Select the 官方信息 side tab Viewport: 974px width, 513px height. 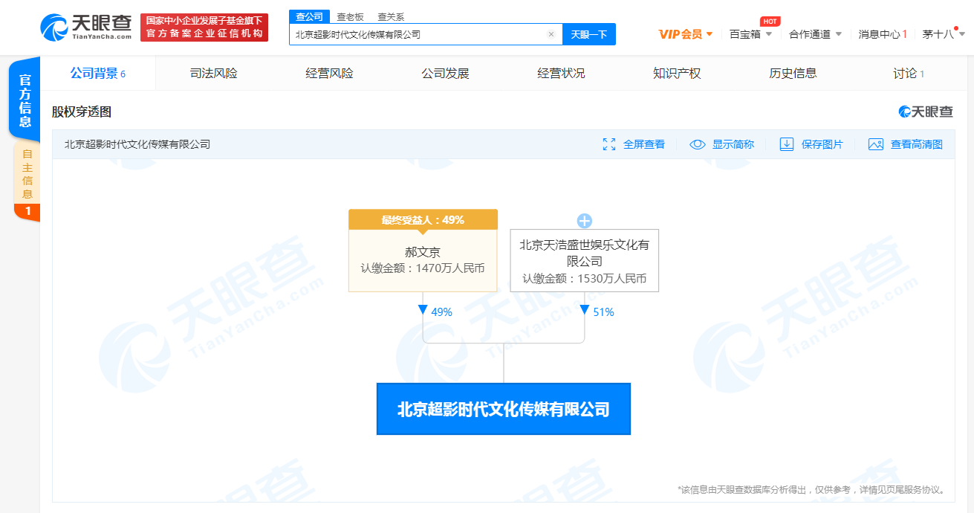[25, 100]
